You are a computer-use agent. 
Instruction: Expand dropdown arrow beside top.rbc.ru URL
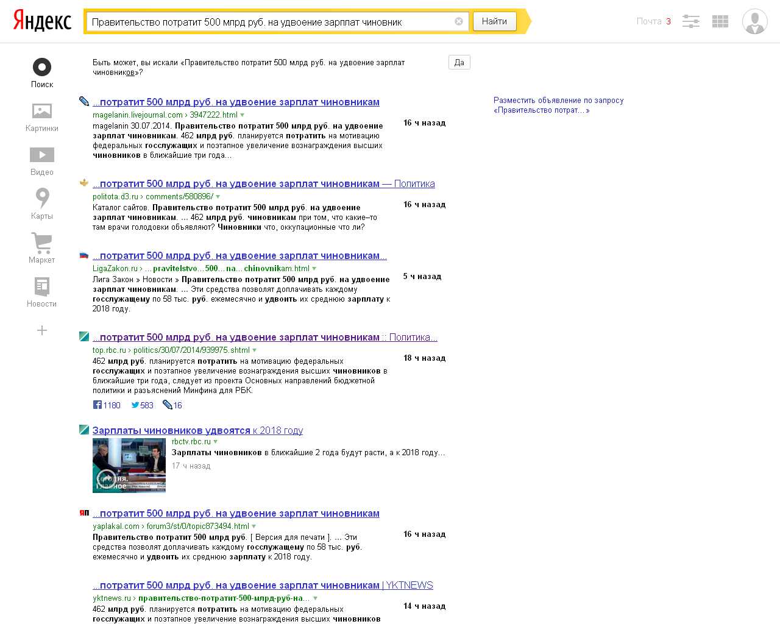[x=255, y=350]
